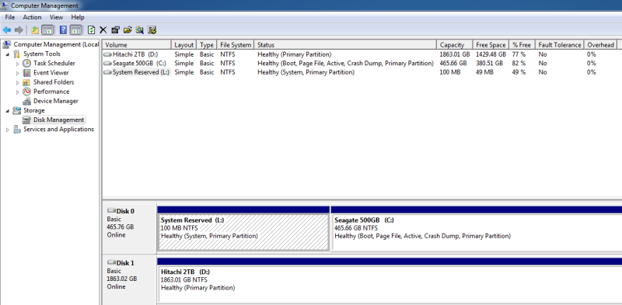
Task: Sort by the Volume column header
Action: click(137, 45)
